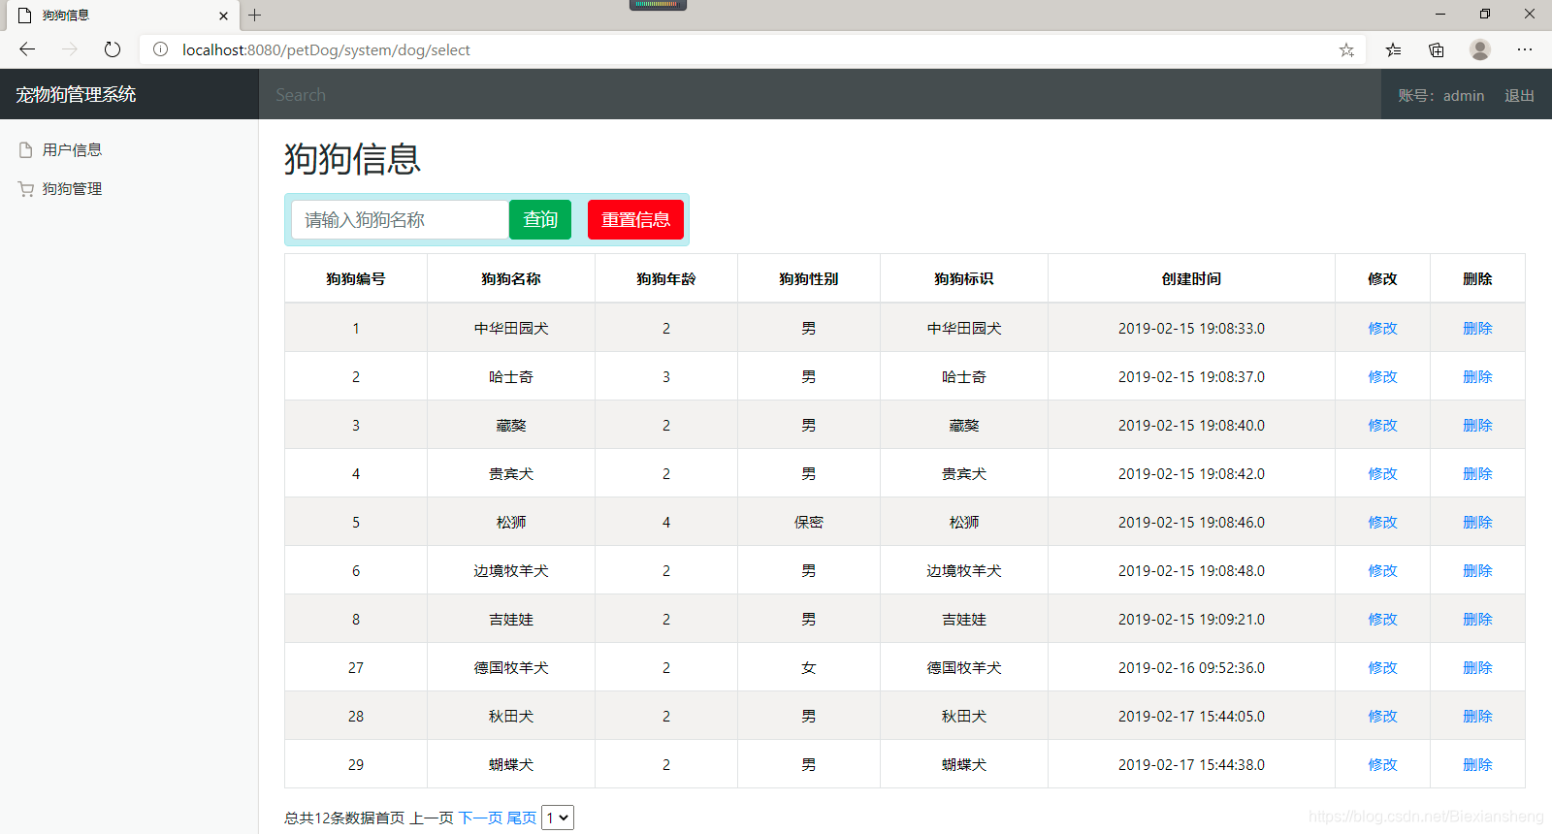Open the browser profile avatar

(1480, 49)
